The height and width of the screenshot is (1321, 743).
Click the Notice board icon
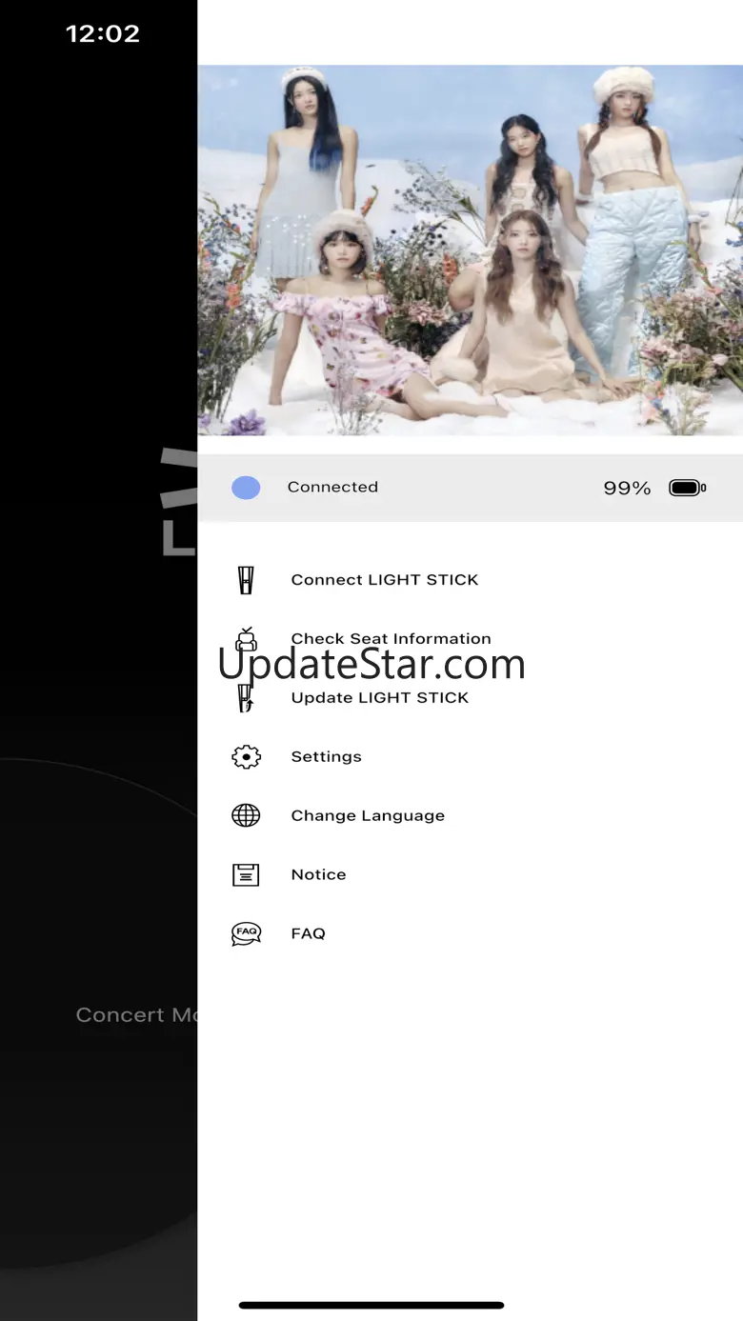[246, 875]
